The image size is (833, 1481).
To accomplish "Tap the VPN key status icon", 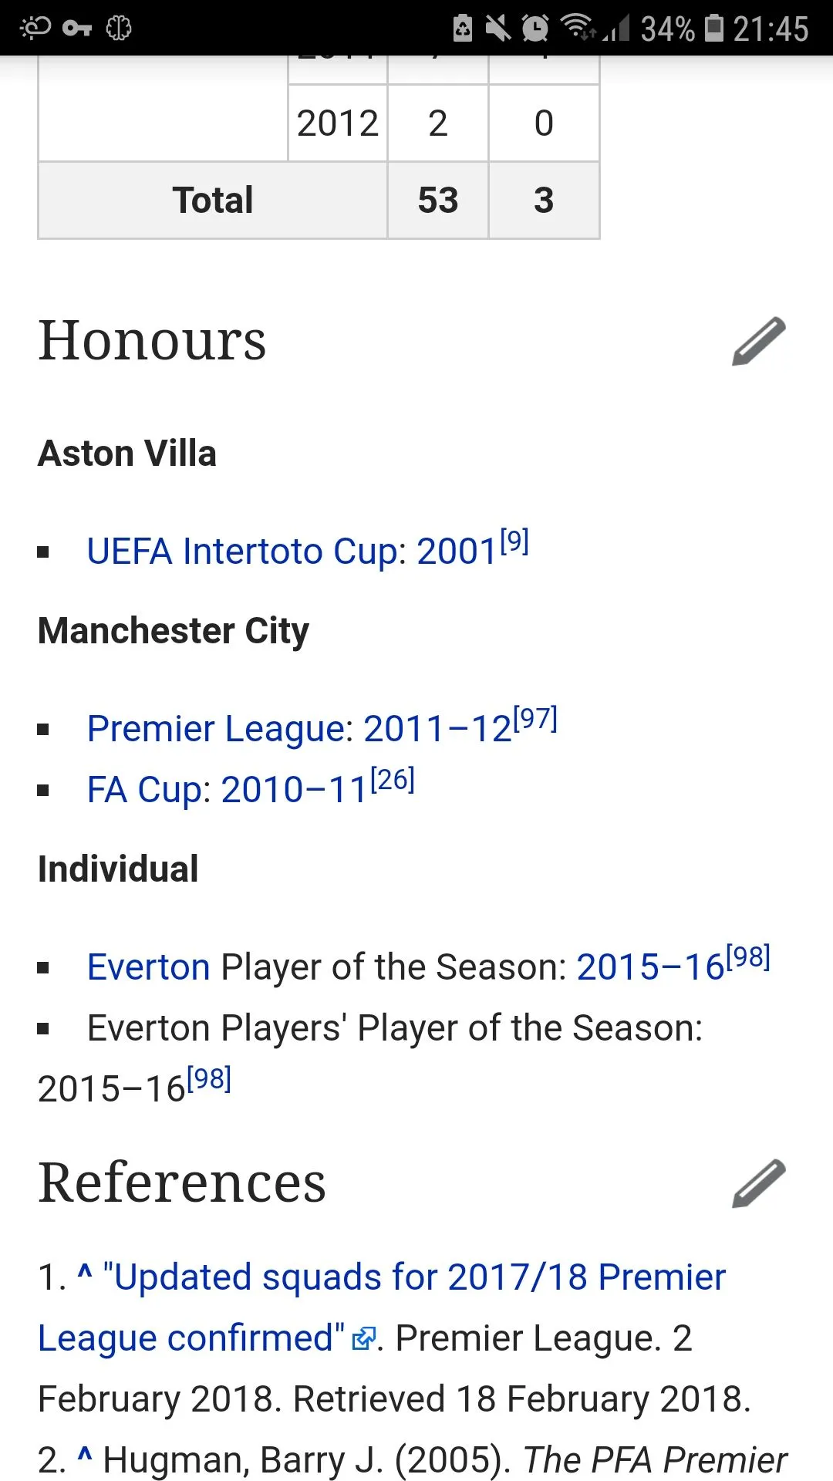I will pos(77,29).
